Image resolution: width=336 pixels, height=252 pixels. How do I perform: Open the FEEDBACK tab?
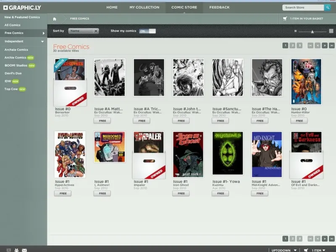tap(219, 7)
